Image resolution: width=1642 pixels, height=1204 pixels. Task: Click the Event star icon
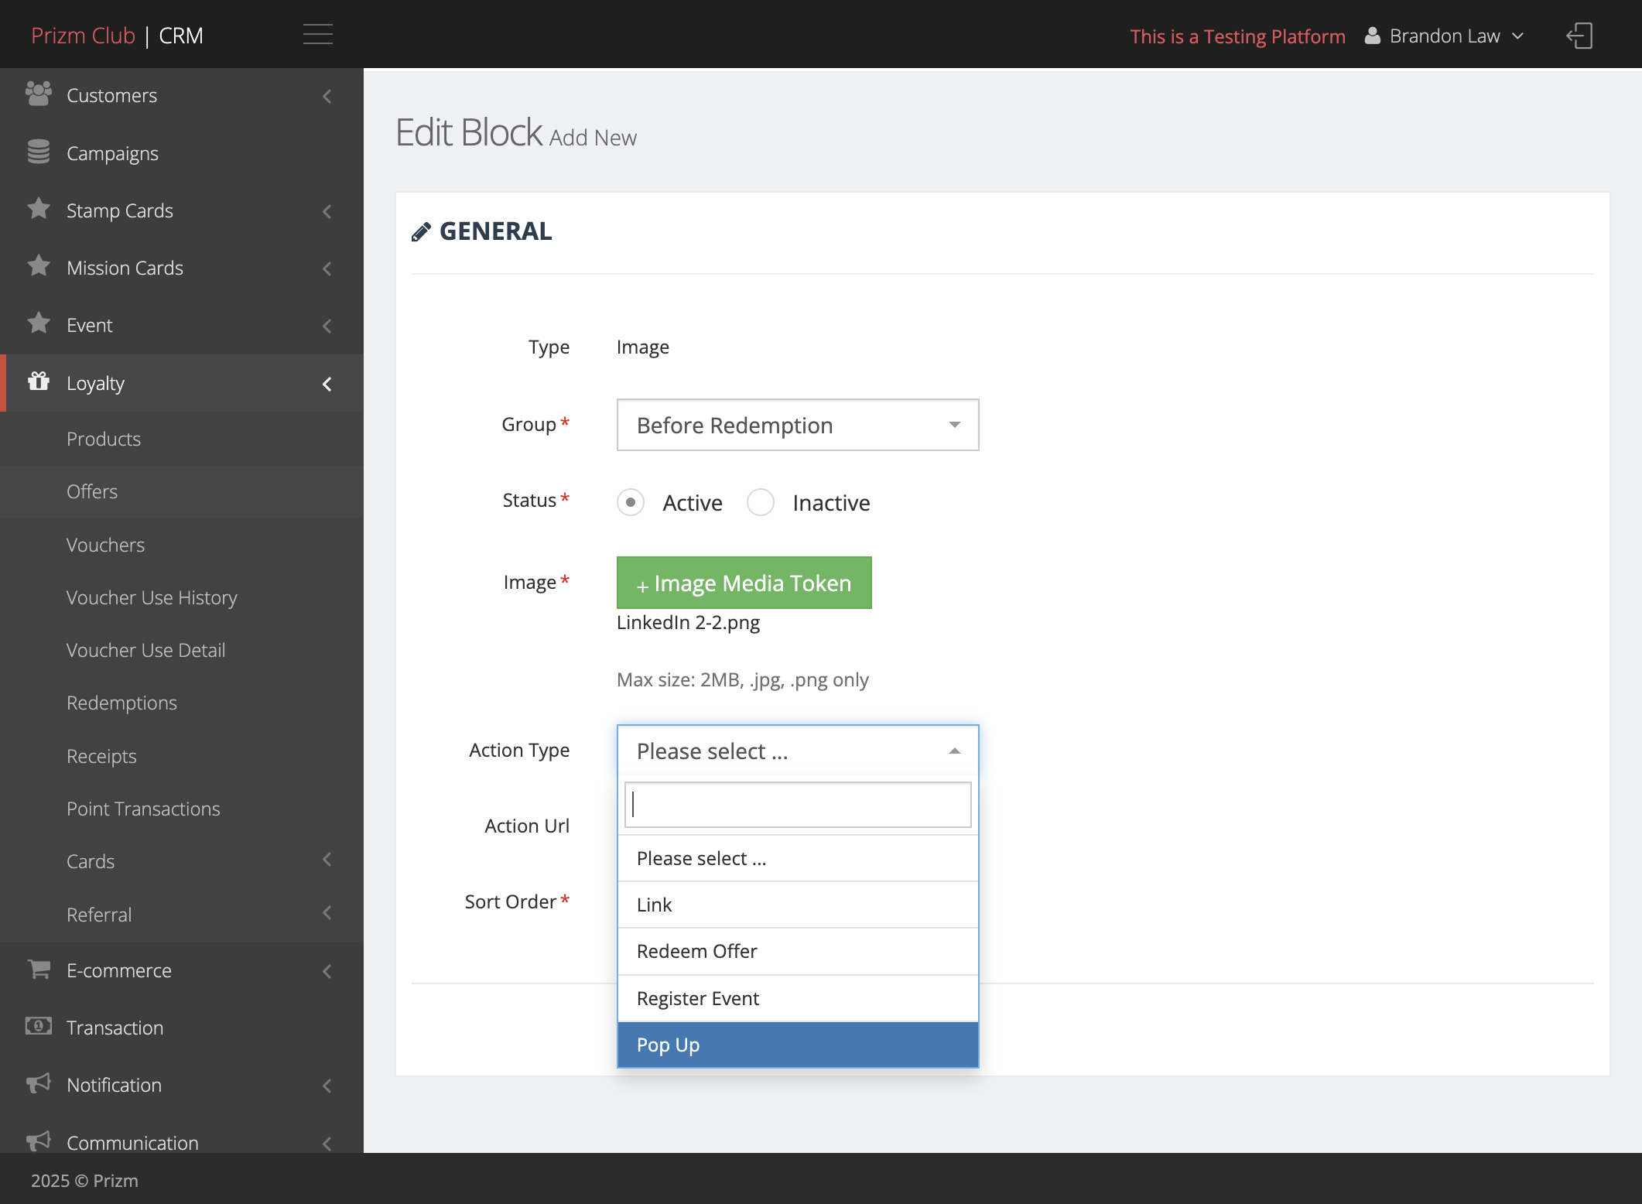coord(38,323)
